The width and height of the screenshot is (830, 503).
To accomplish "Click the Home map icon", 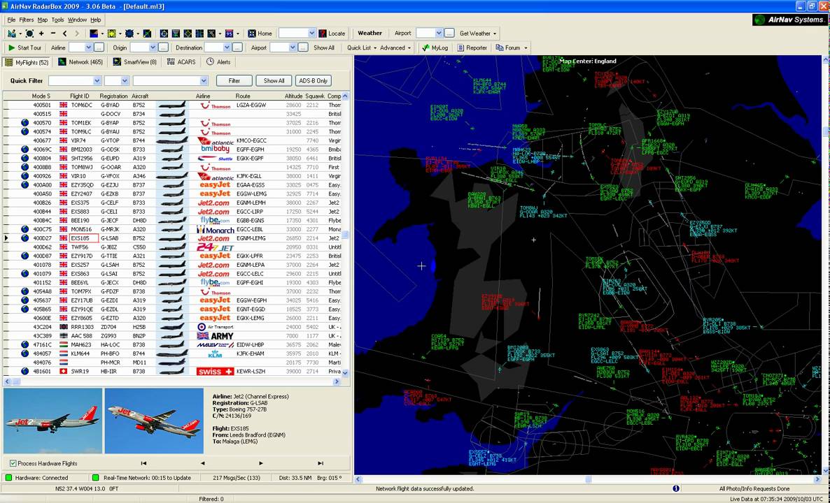I will point(252,34).
